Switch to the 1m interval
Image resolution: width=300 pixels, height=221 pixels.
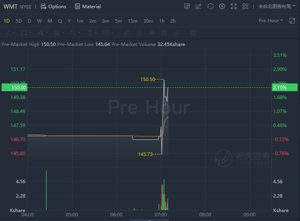[80, 21]
